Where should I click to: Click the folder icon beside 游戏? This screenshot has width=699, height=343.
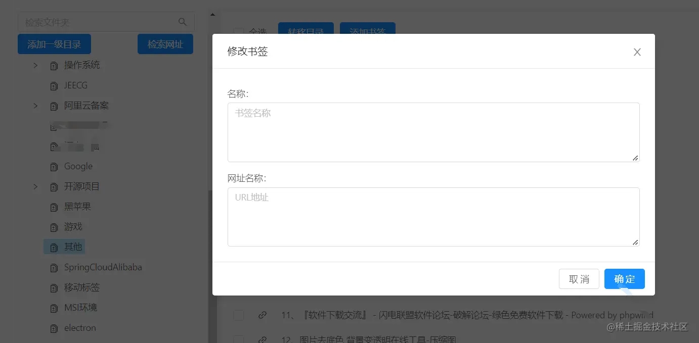(54, 227)
